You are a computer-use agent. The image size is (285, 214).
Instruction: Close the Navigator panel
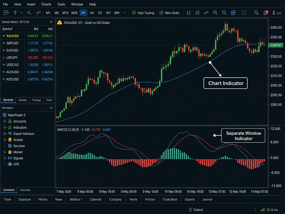[51, 108]
